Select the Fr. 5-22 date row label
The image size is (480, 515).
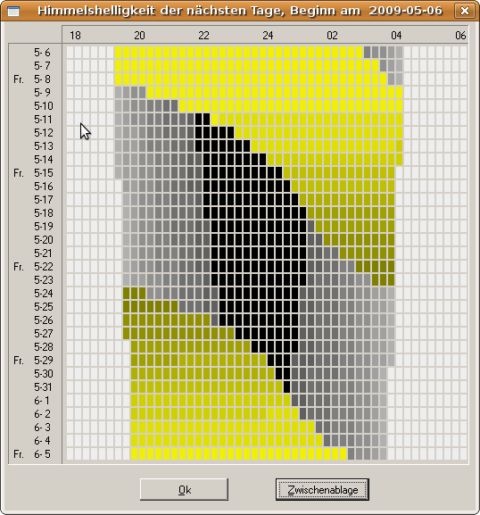(x=33, y=266)
